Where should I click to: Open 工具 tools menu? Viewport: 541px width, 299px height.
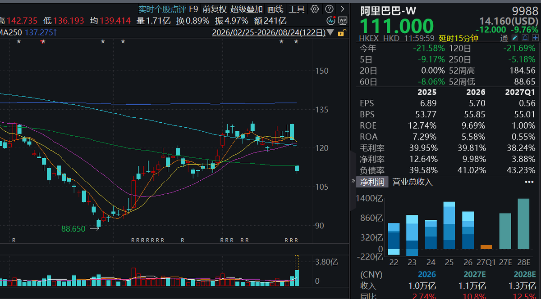(297, 9)
